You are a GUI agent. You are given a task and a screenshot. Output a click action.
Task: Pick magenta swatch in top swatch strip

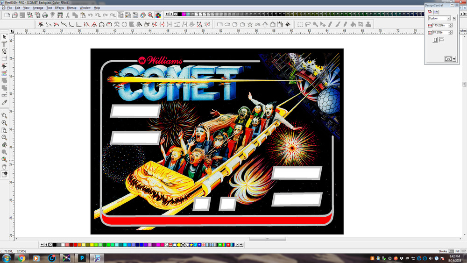[x=184, y=14]
